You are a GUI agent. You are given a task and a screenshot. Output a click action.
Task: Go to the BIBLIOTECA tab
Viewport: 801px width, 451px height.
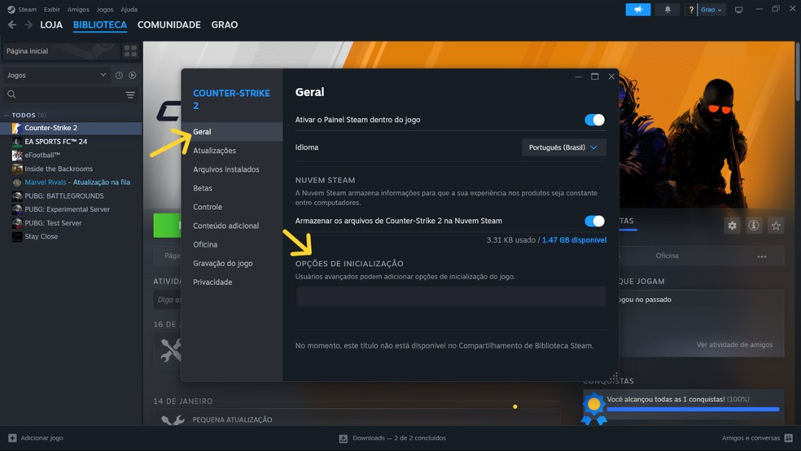[99, 24]
